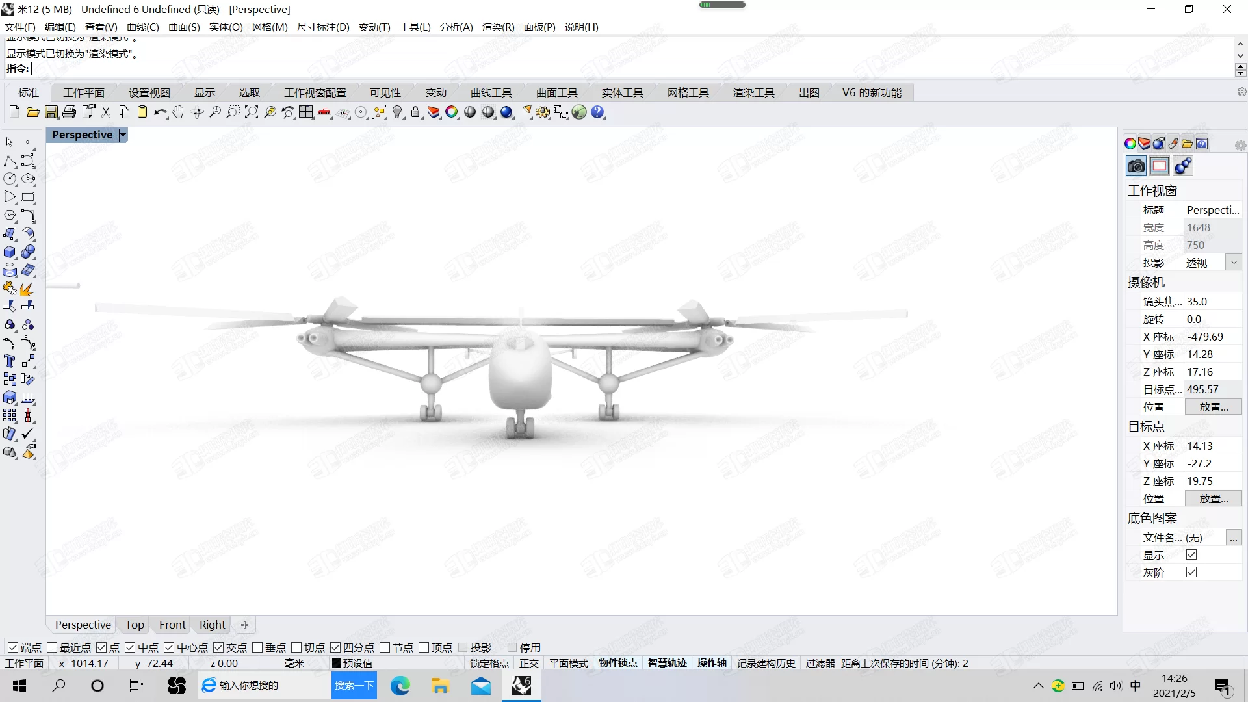Click the command-line stepper down arrow
Screen dimensions: 1248x702
pyautogui.click(x=1240, y=73)
